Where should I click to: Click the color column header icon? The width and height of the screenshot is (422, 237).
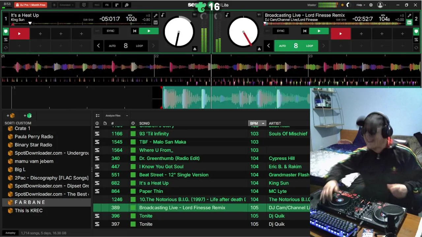[x=133, y=123]
